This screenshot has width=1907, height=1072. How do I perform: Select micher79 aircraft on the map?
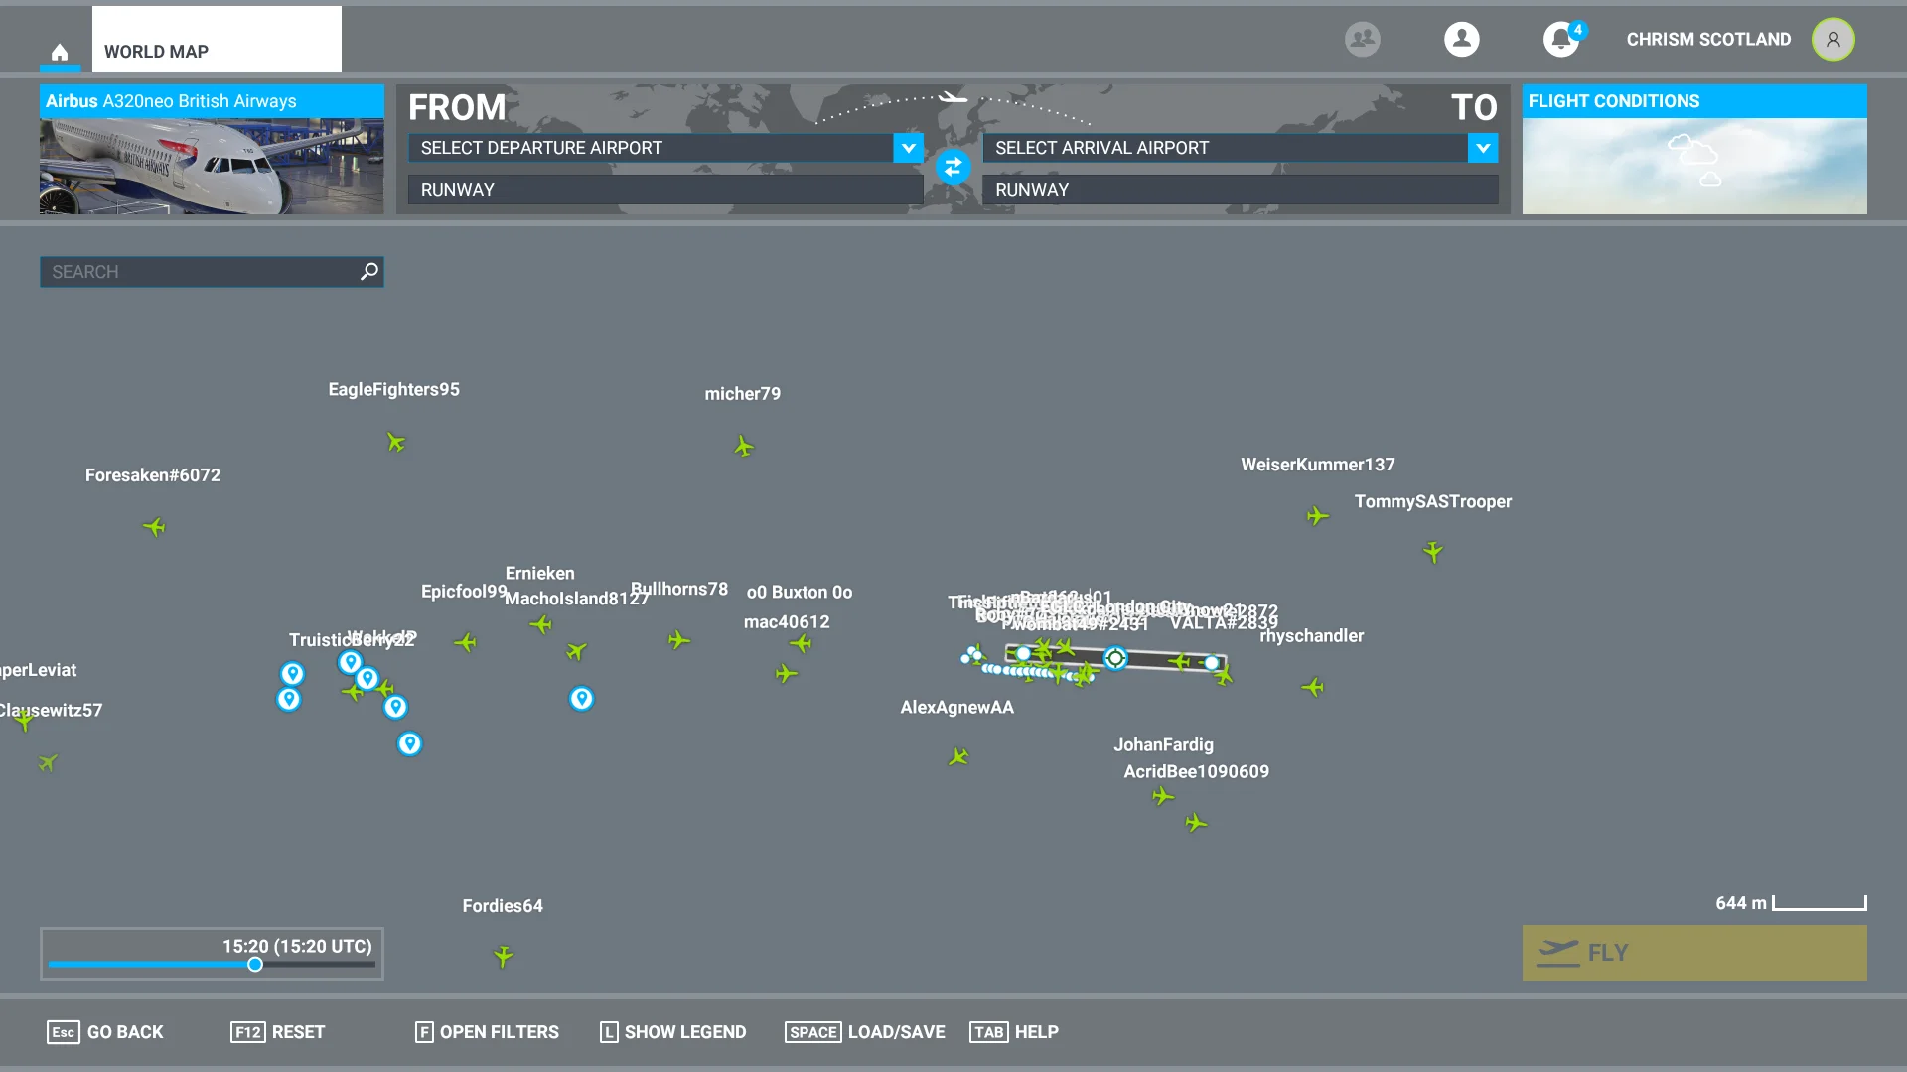coord(744,447)
